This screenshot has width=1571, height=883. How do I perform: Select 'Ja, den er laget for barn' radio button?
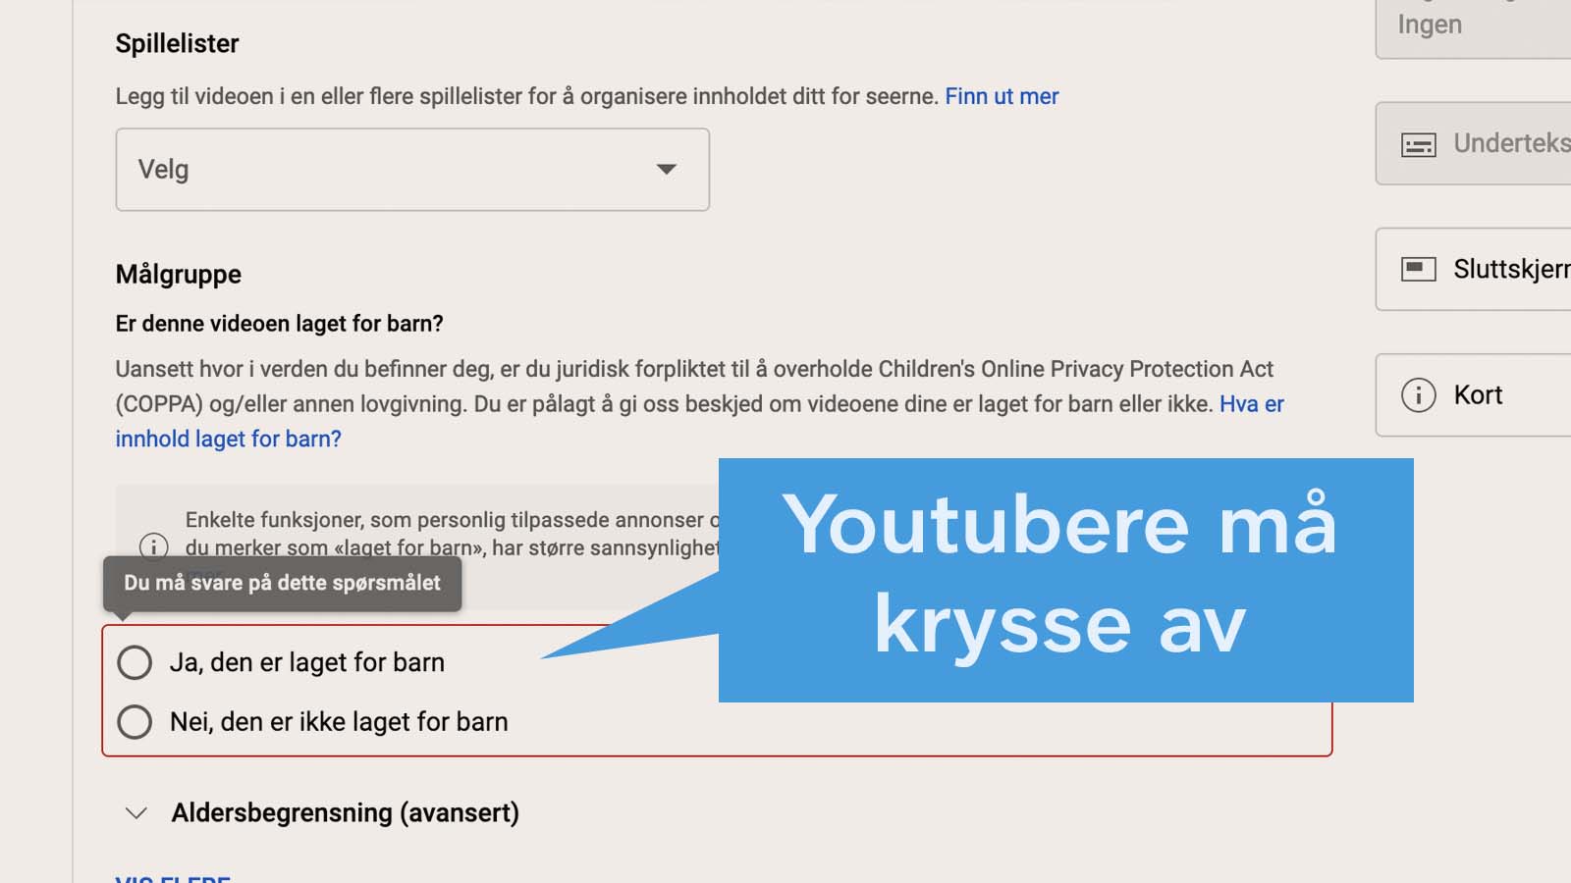tap(135, 662)
